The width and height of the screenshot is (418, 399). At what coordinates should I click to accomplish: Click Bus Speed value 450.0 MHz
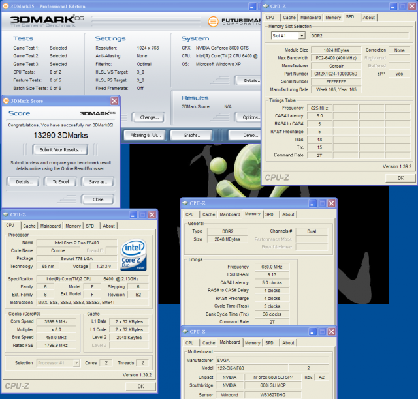56,337
